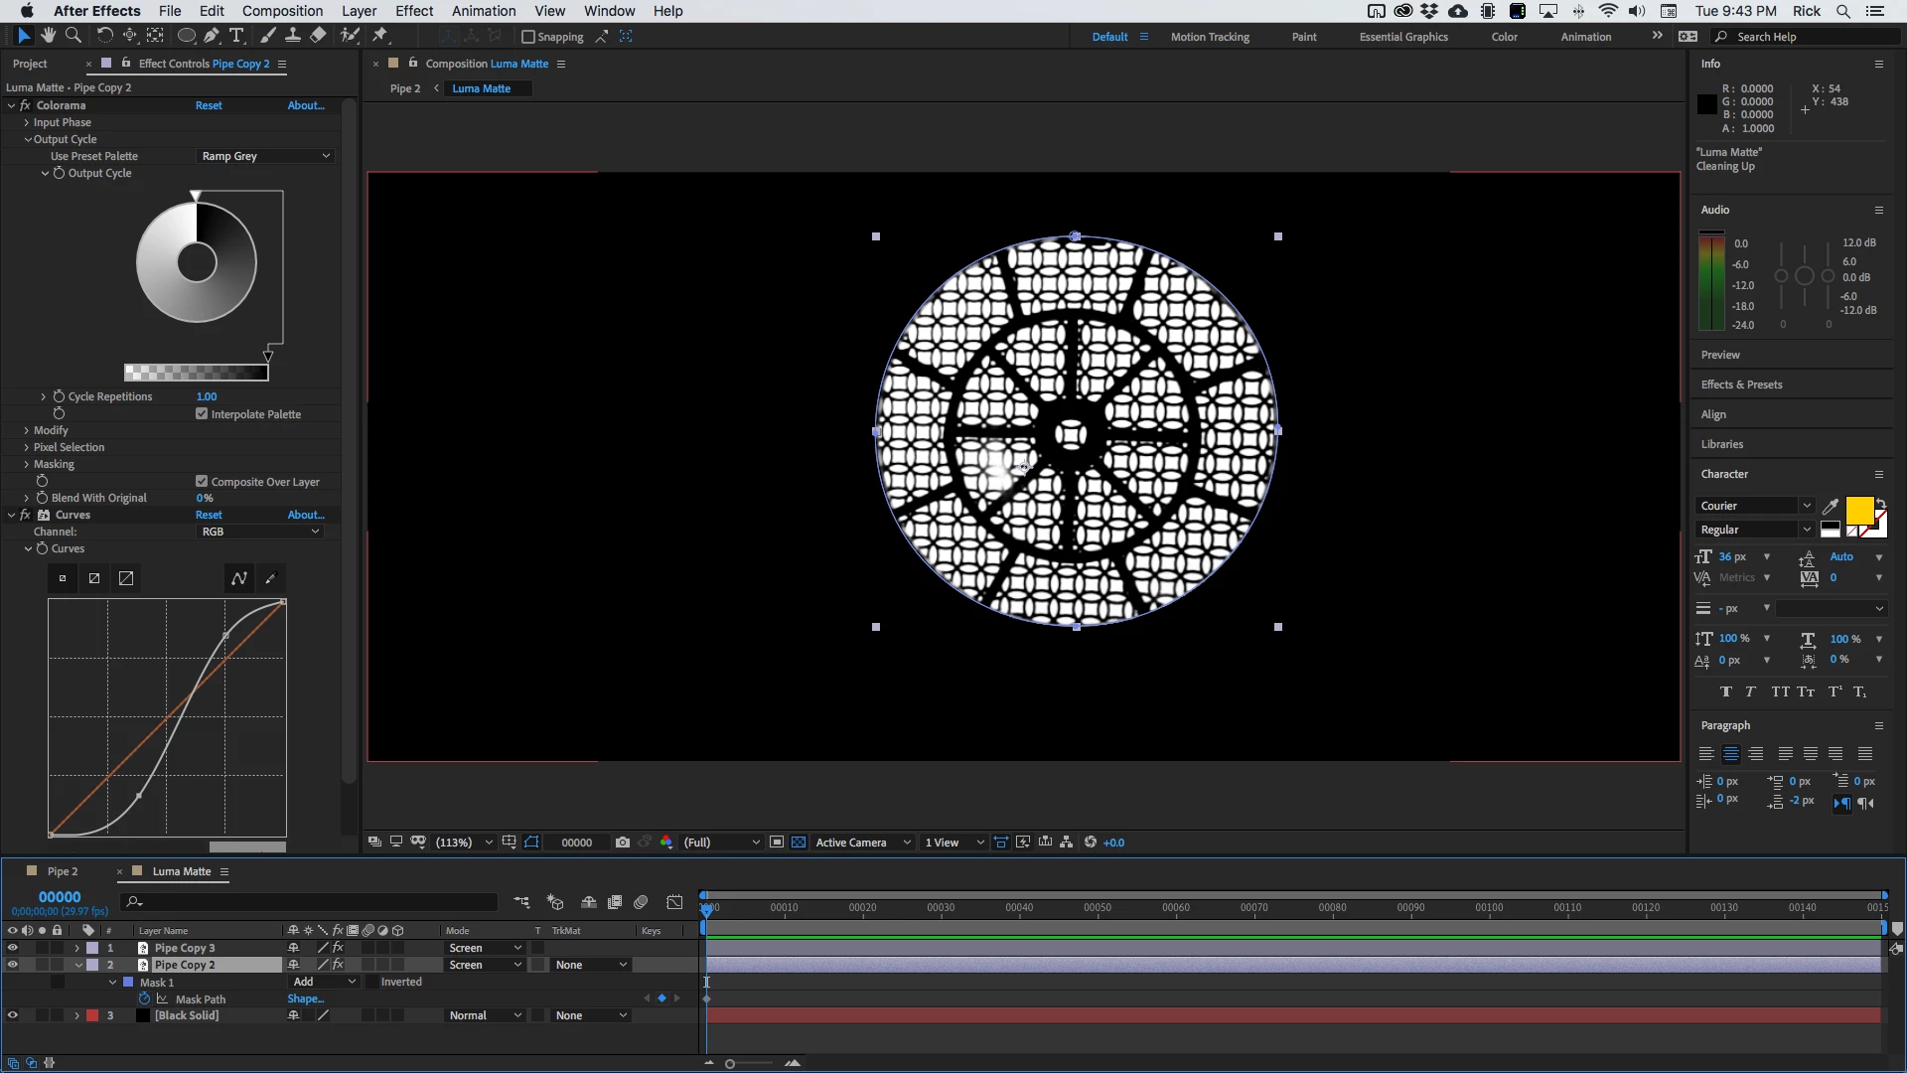Viewport: 1907px width, 1073px height.
Task: Select the Puppet Pin tool
Action: pyautogui.click(x=379, y=36)
